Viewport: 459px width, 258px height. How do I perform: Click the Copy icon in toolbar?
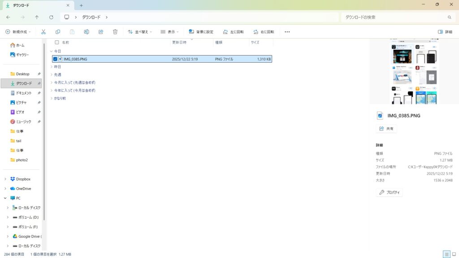click(x=58, y=32)
